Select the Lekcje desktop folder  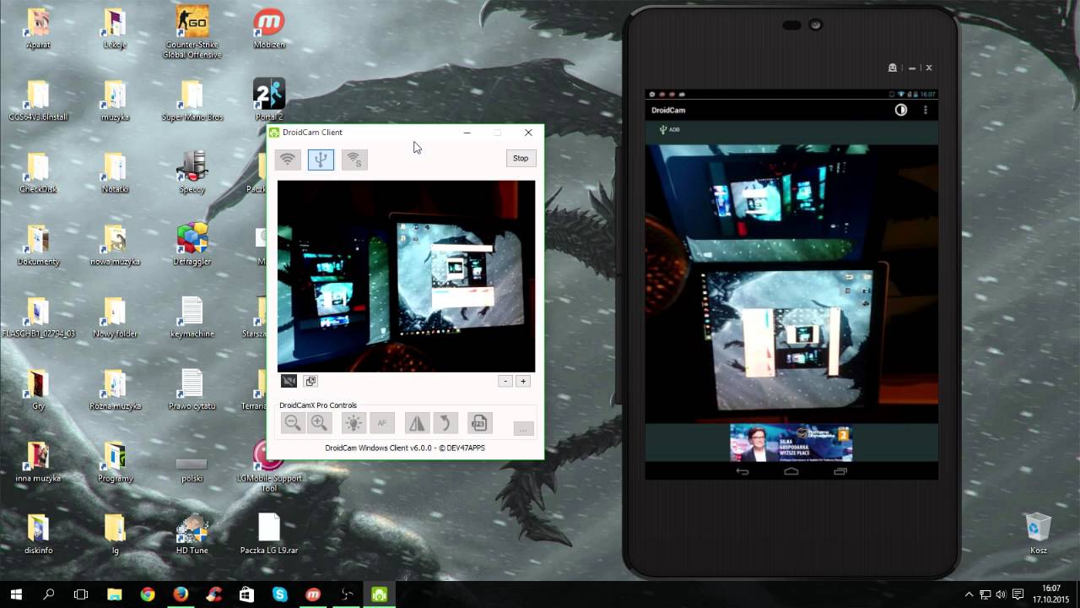tap(115, 30)
